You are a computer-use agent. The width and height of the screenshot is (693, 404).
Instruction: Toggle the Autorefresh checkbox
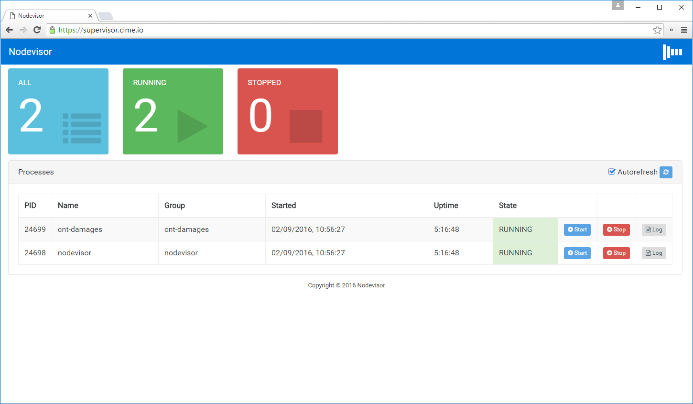pyautogui.click(x=612, y=172)
